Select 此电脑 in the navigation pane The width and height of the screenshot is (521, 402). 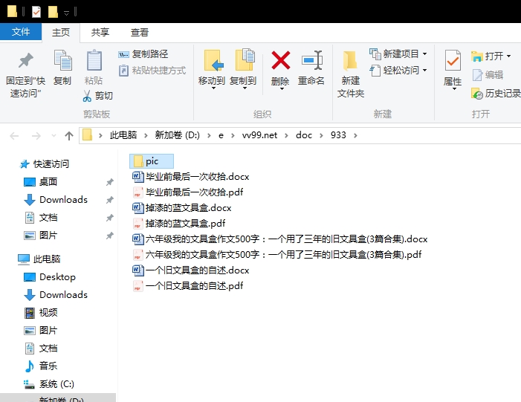point(39,259)
